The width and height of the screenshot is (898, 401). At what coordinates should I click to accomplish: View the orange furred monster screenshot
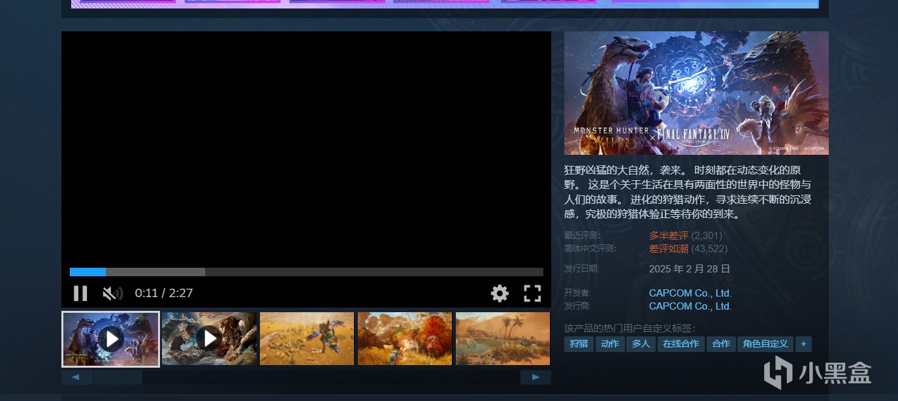tap(405, 338)
